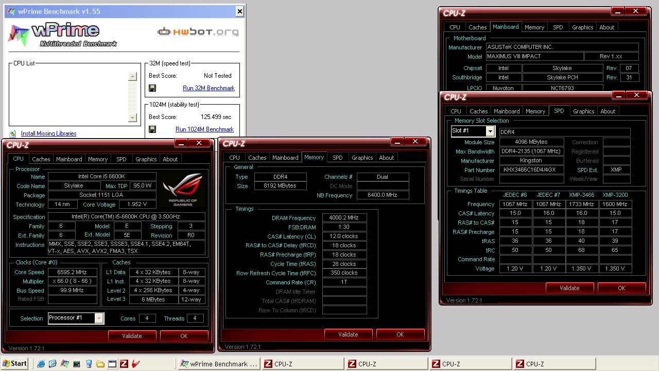
Task: Click Validate in the Memory window
Action: pos(348,334)
